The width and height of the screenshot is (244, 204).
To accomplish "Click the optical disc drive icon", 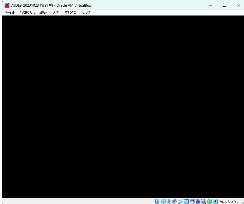I will pyautogui.click(x=163, y=201).
